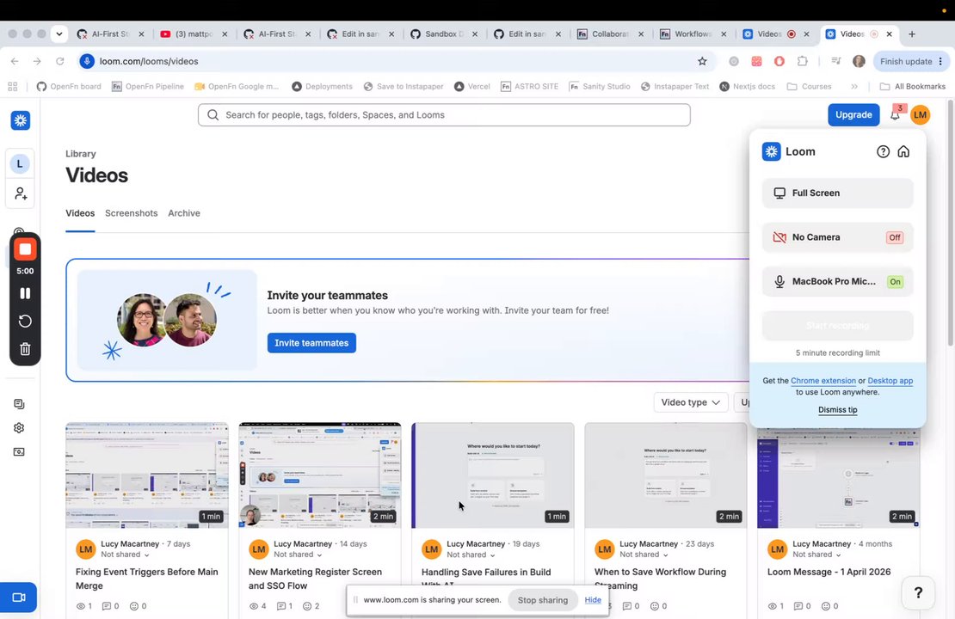Switch to the YouTube browser tab

[193, 34]
